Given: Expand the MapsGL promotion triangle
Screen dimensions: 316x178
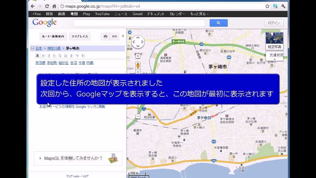Looking at the screenshot, I should [40, 158].
